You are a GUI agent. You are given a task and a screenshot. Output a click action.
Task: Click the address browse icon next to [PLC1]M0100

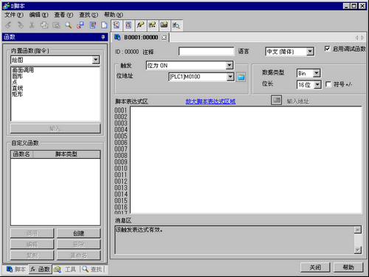point(241,77)
